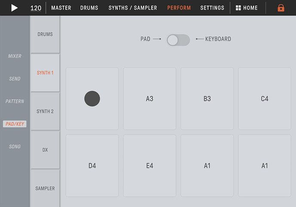Screen dimensions: 296x207
Task: Open the SEND section
Action: pos(15,79)
